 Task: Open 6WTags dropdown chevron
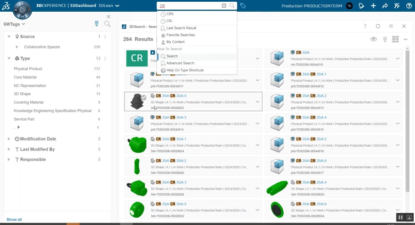pos(23,24)
